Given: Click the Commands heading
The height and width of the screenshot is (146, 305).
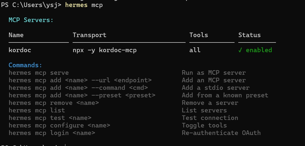Looking at the screenshot, I should pos(25,65).
